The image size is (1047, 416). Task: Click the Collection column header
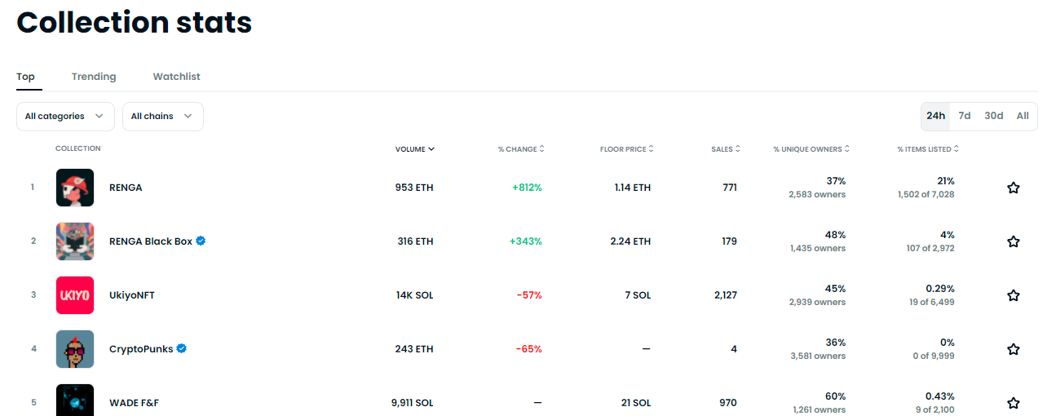click(78, 149)
